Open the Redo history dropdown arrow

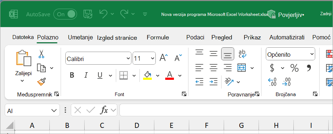133,14
